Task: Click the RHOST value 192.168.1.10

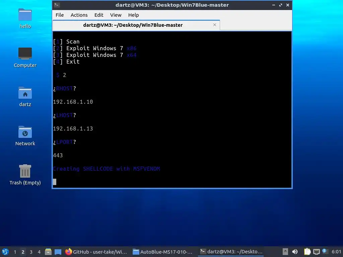Action: tap(73, 102)
